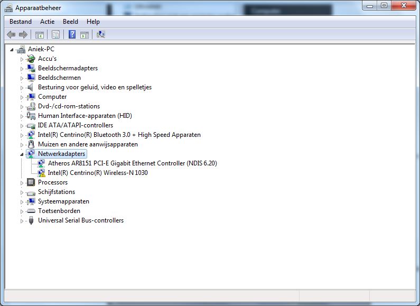This screenshot has height=306, width=420.
Task: Expand the Processors category
Action: [22, 183]
